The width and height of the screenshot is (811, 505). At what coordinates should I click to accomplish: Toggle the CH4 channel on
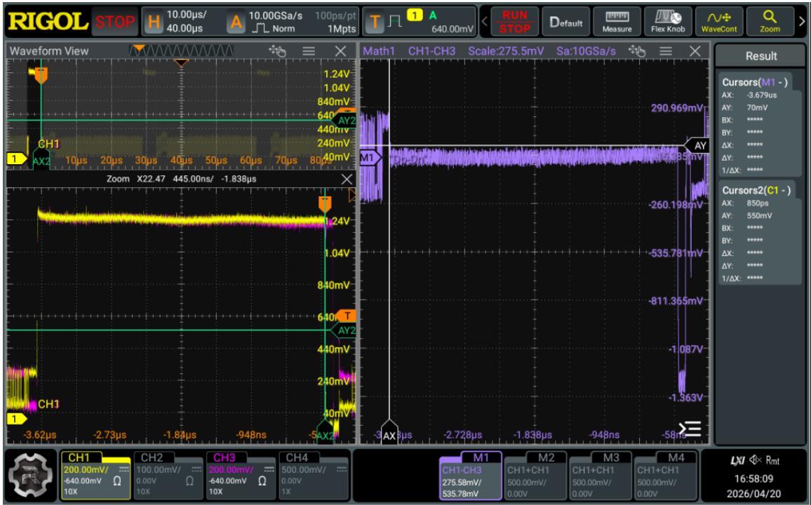click(x=313, y=476)
